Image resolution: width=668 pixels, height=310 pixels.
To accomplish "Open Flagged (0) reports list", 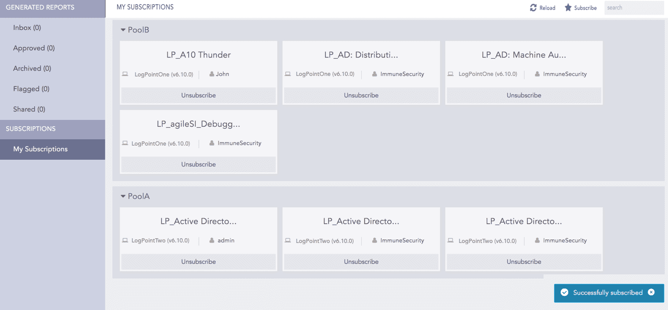I will (31, 89).
